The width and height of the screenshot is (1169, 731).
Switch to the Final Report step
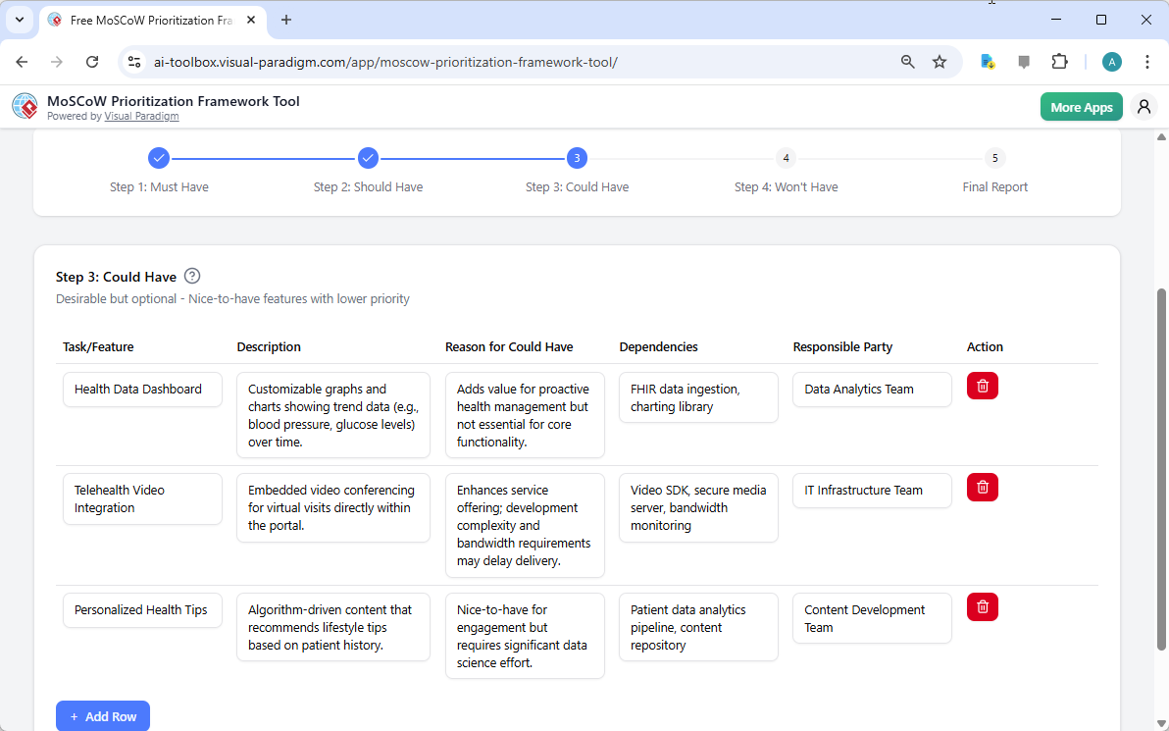[994, 157]
